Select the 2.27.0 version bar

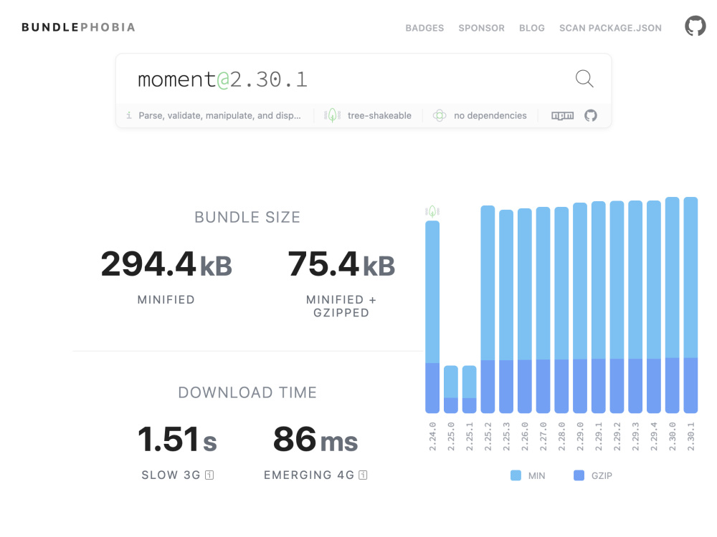(543, 310)
